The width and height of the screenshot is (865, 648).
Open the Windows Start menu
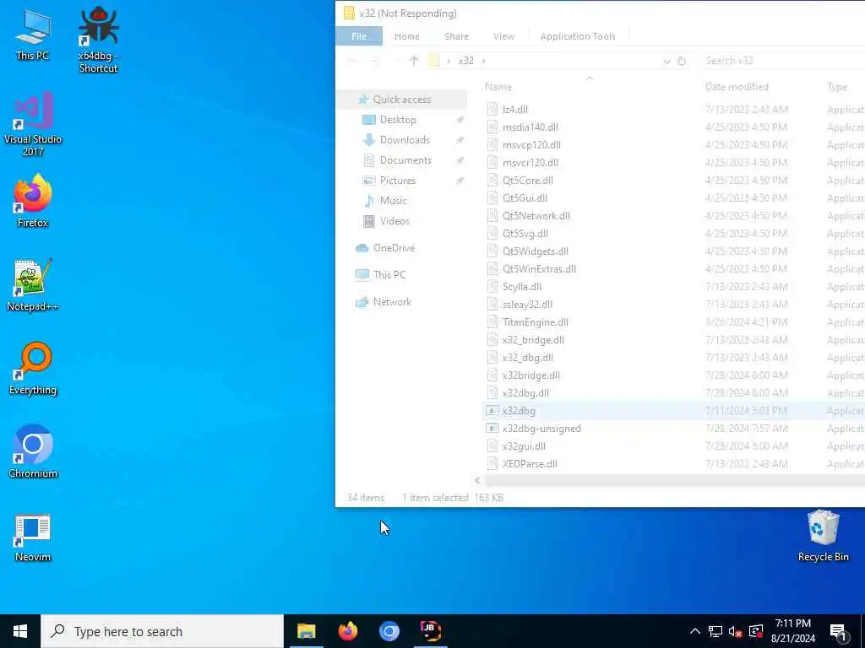[x=20, y=631]
